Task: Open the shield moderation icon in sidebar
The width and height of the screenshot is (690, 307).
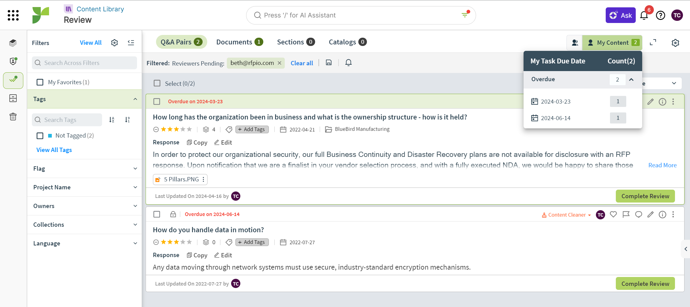Action: [13, 61]
